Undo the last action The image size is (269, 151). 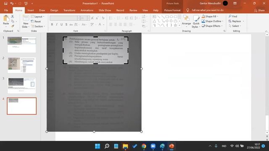coord(12,3)
